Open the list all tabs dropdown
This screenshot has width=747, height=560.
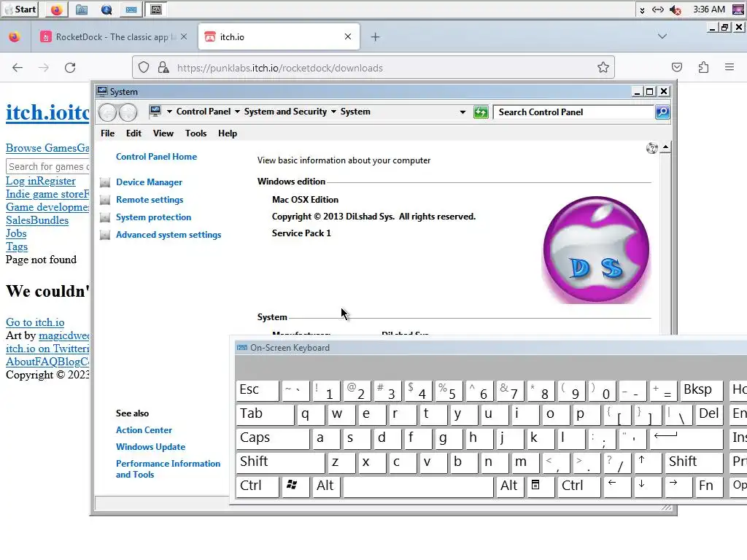(662, 36)
